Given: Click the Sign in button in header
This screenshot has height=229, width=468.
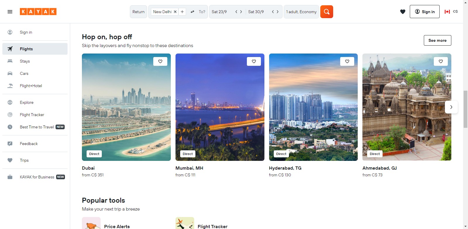Looking at the screenshot, I should click(x=424, y=12).
